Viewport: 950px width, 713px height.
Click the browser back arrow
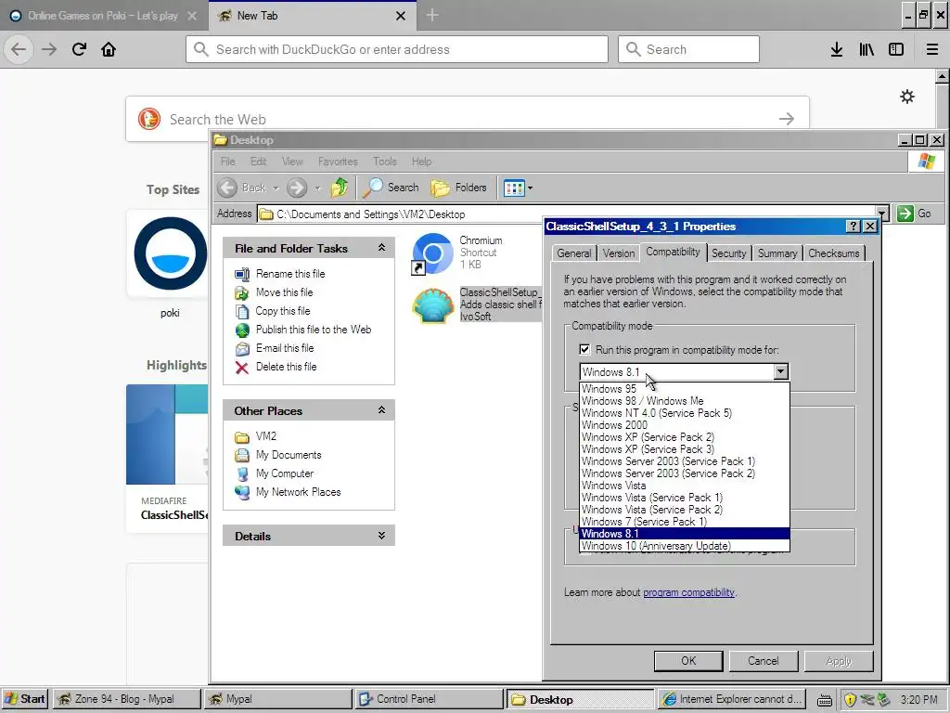19,49
